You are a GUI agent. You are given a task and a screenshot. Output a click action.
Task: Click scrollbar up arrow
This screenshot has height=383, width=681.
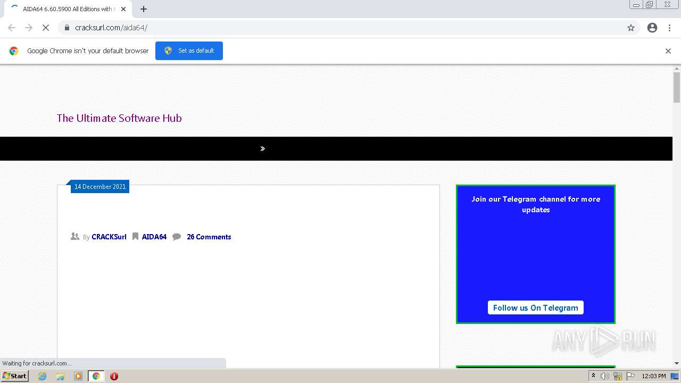click(x=677, y=69)
